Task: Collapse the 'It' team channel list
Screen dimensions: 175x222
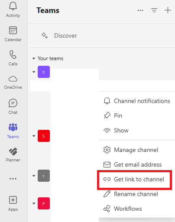Action: pyautogui.click(x=34, y=72)
